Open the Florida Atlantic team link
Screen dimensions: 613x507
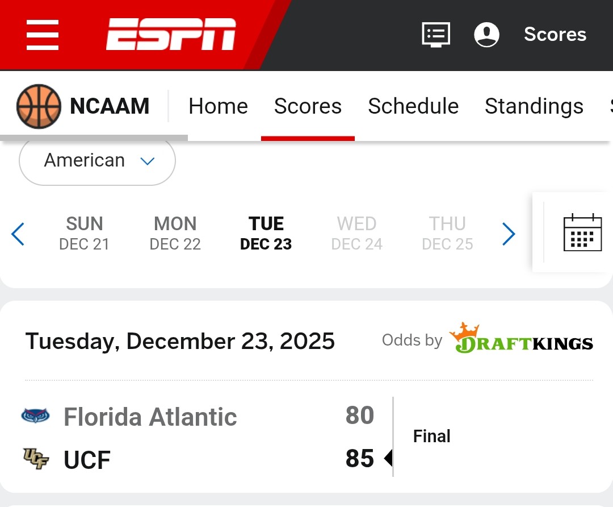[150, 417]
